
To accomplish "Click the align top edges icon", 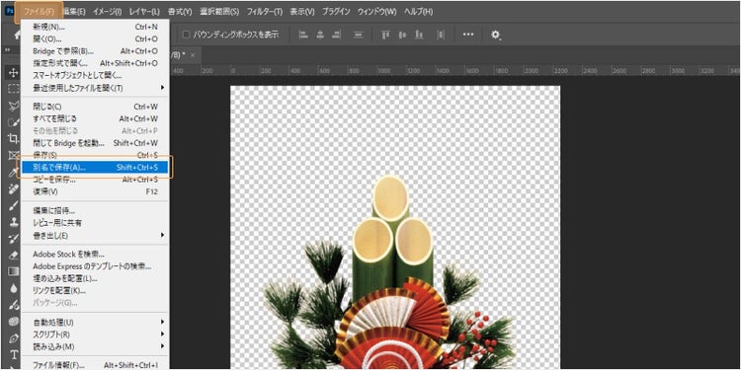I will pos(385,35).
